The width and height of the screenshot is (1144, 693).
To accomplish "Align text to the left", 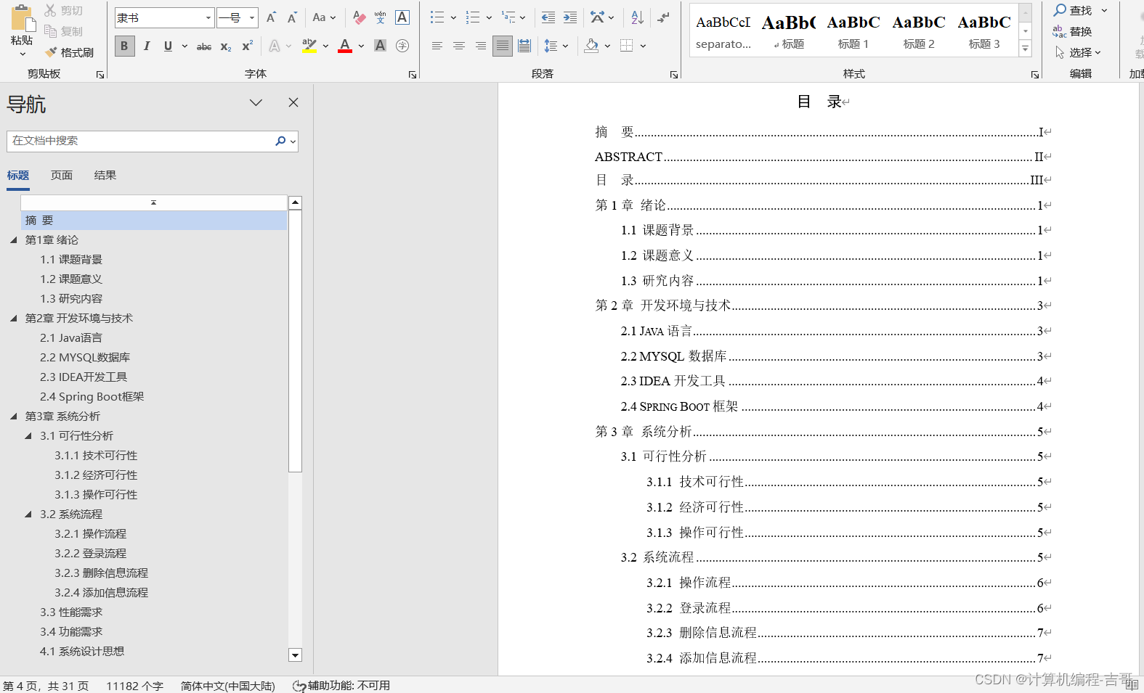I will [x=437, y=46].
